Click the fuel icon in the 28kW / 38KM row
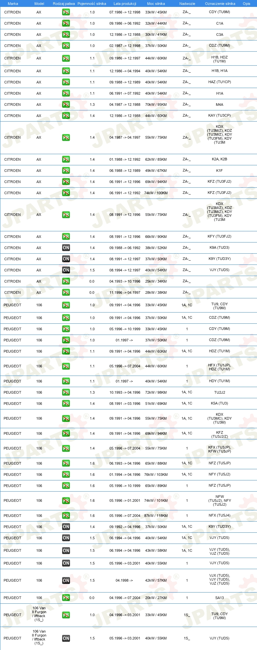 pos(66,292)
